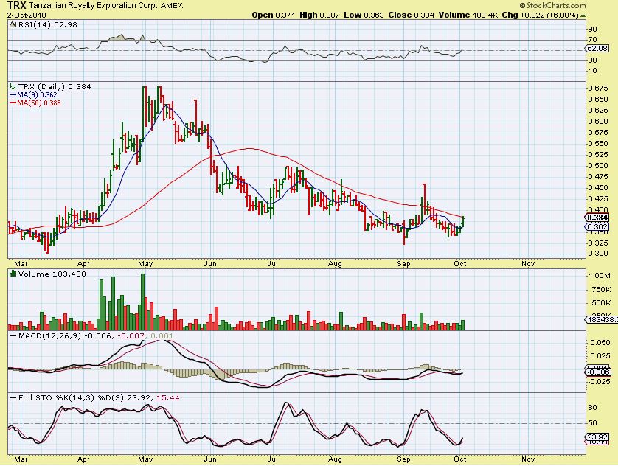Click the Close 0.384 value in header
Image resolution: width=618 pixels, height=466 pixels.
[x=411, y=15]
